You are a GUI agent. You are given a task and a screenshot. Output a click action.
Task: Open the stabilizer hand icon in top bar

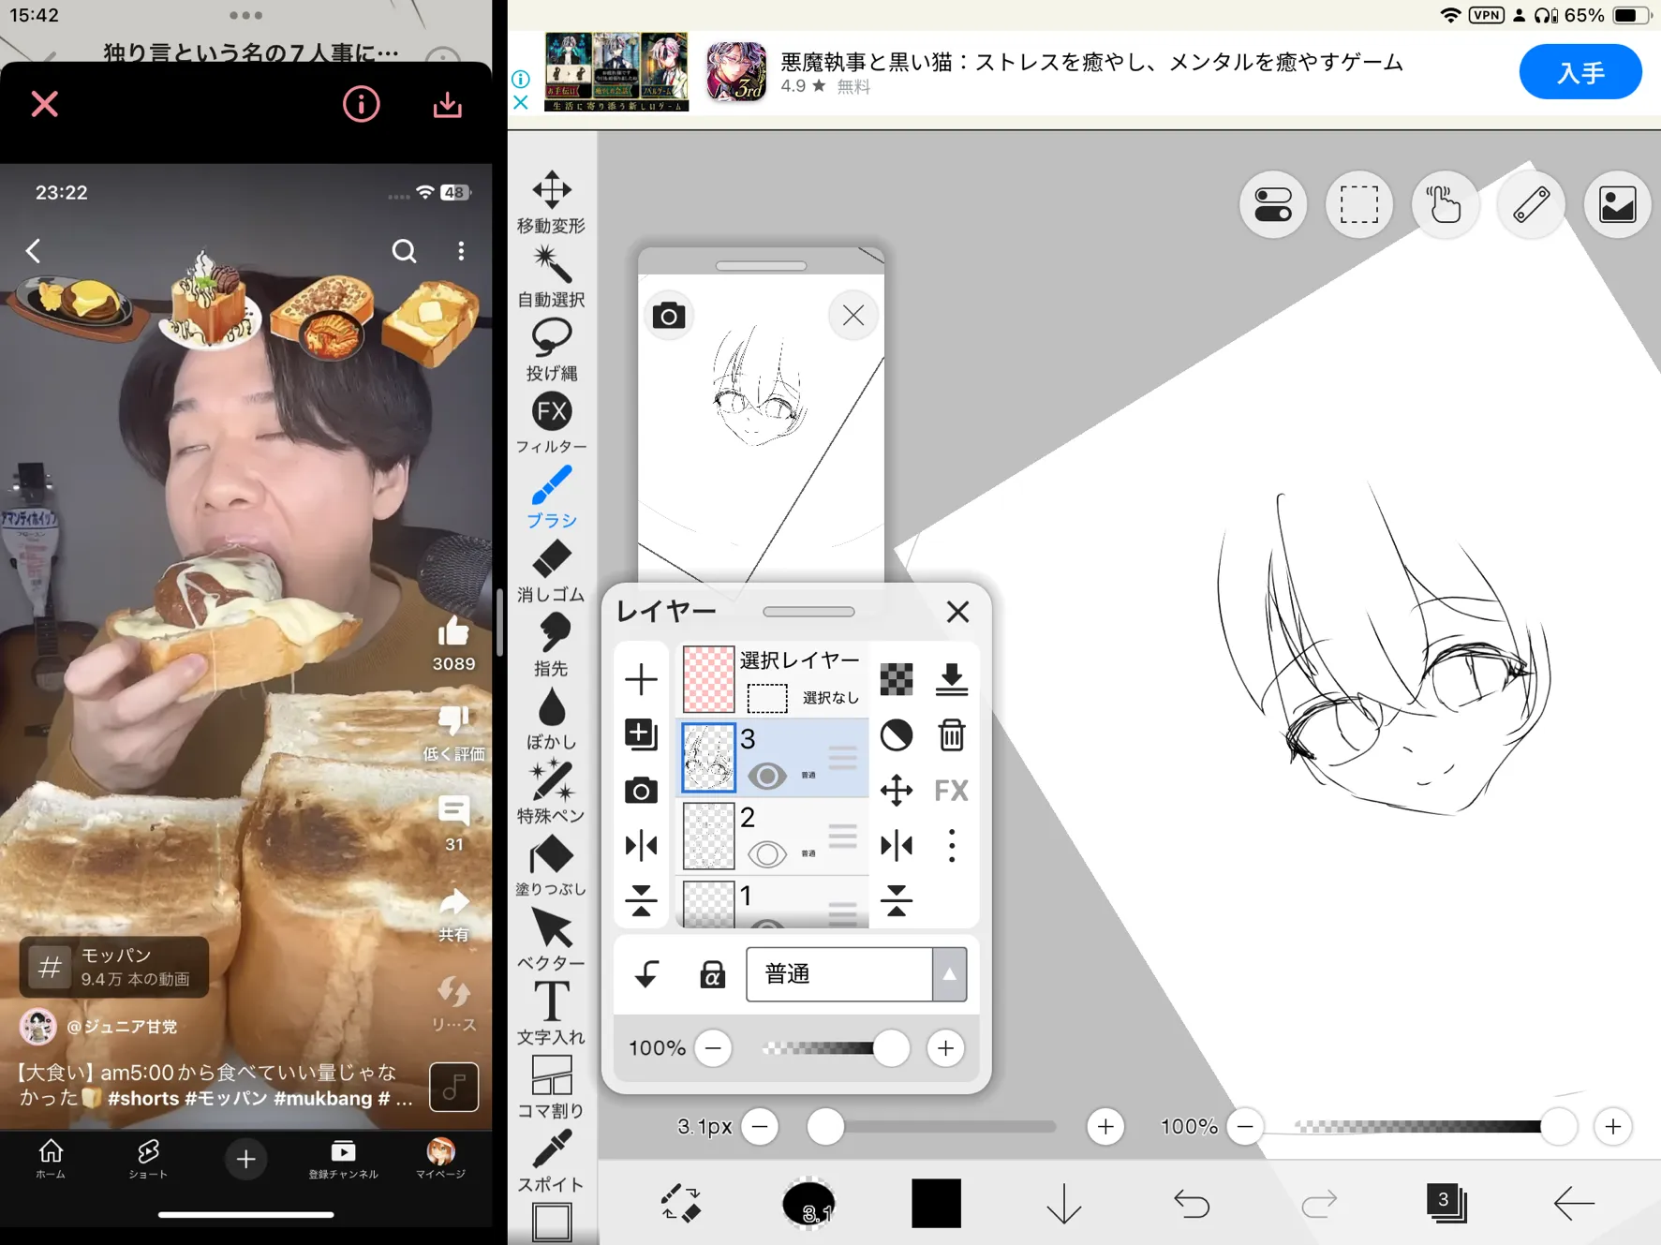[x=1445, y=204]
